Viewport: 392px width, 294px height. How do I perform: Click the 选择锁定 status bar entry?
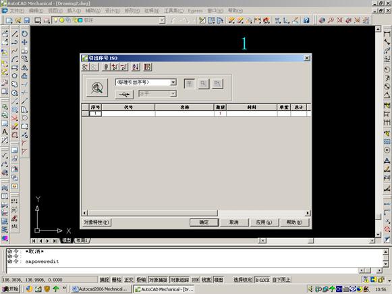[x=243, y=280]
